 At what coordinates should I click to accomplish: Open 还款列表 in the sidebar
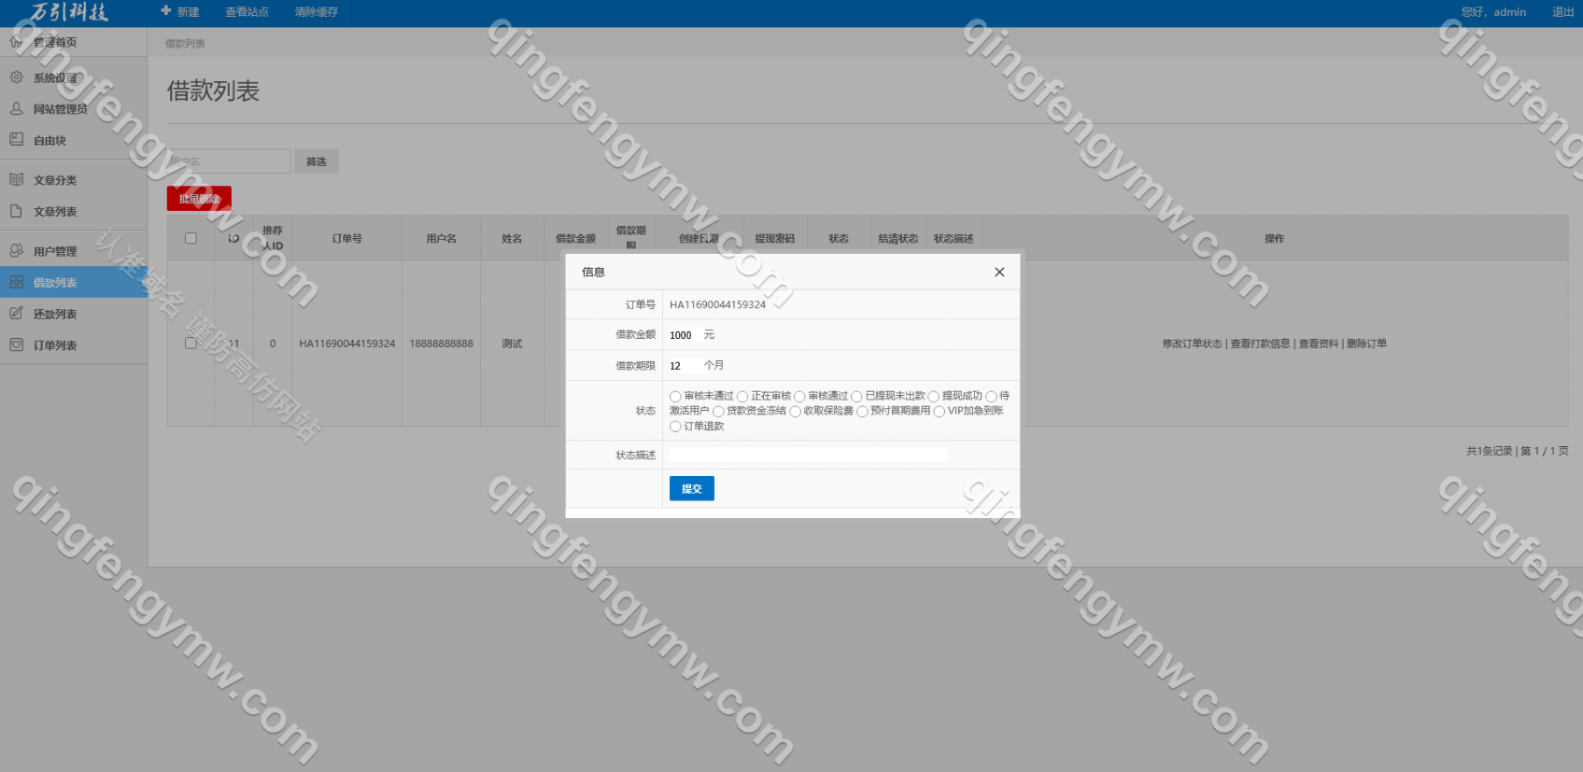55,315
